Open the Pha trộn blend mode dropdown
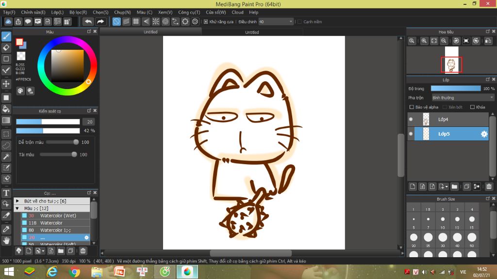The image size is (497, 279). click(x=463, y=98)
